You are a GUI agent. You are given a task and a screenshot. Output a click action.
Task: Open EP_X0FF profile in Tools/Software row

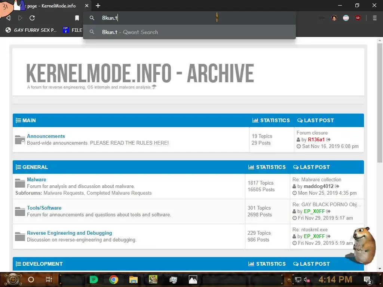314,212
